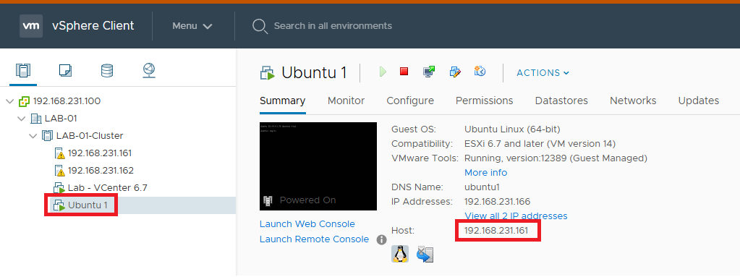Image resolution: width=740 pixels, height=277 pixels.
Task: Click the Linux penguin guest OS icon
Action: tap(400, 254)
